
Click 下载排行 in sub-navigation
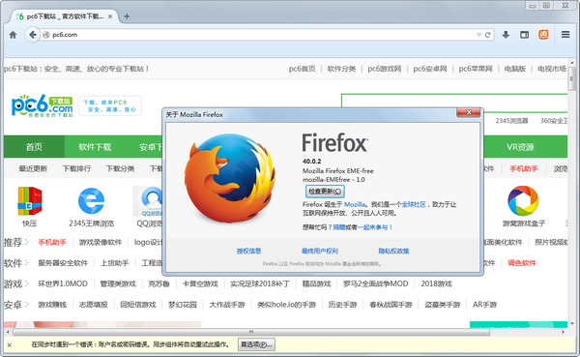click(76, 169)
